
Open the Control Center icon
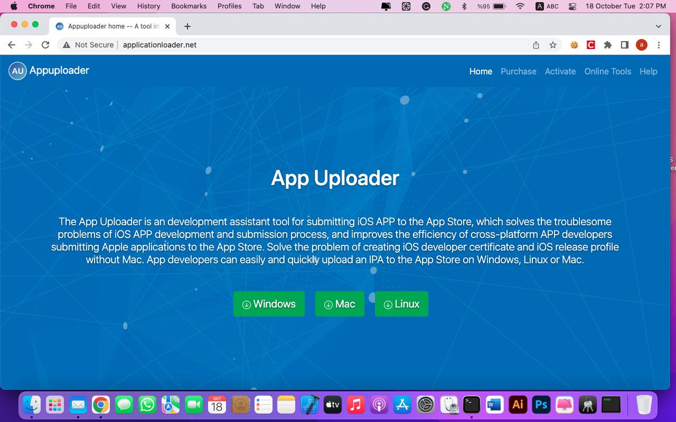pos(572,6)
